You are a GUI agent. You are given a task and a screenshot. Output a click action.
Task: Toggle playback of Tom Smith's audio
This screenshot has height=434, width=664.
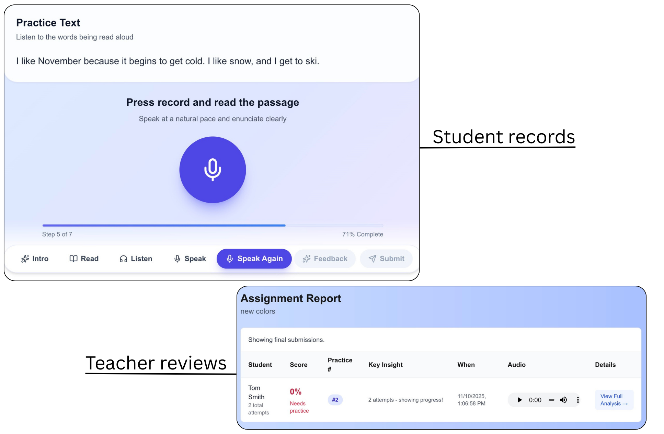519,400
